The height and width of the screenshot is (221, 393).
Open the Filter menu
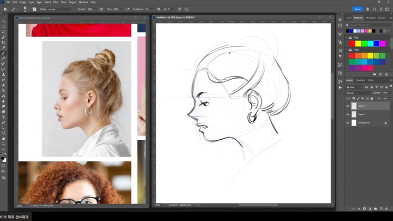tap(55, 2)
